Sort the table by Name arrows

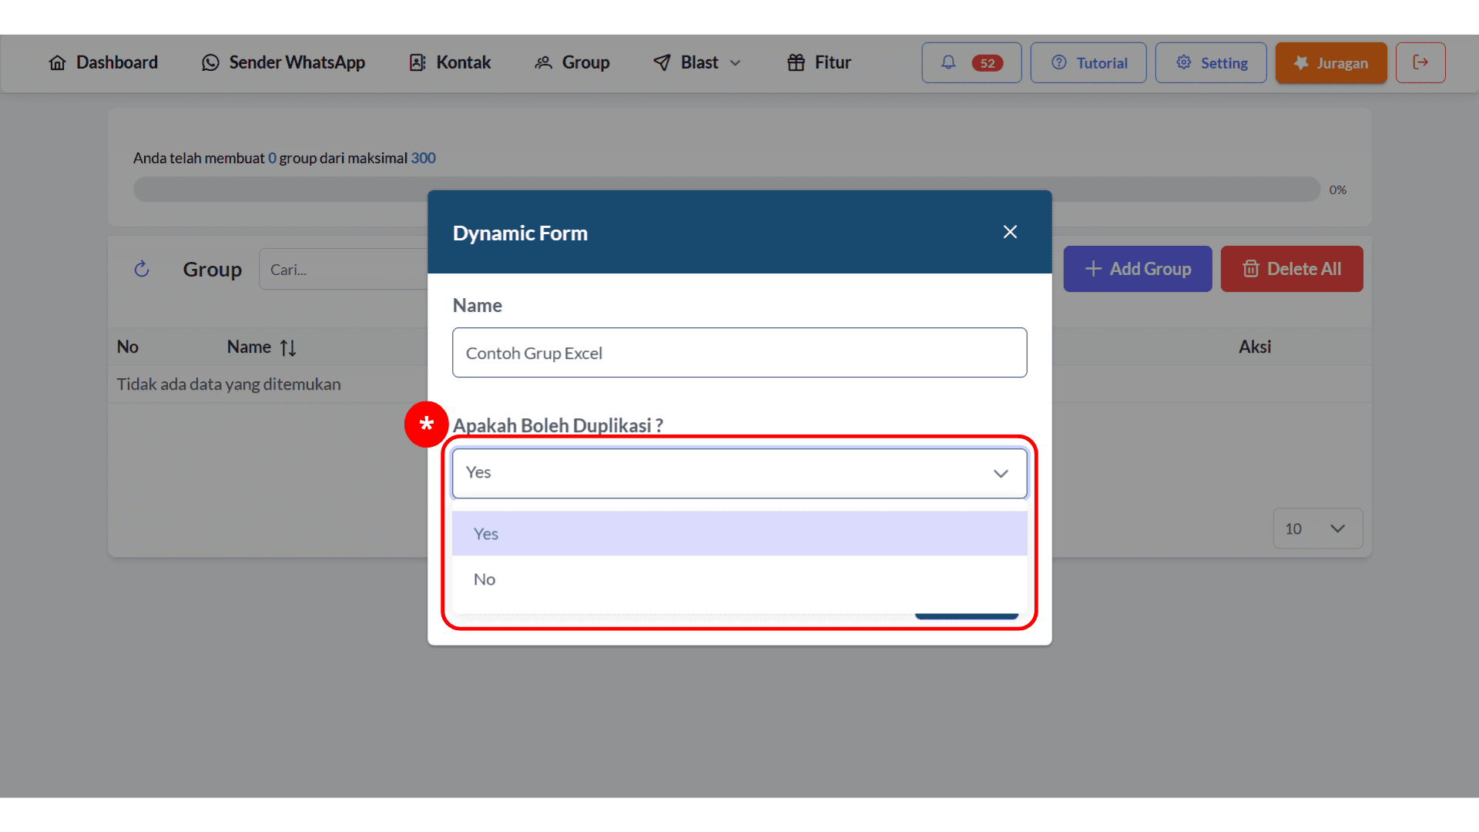pos(288,347)
